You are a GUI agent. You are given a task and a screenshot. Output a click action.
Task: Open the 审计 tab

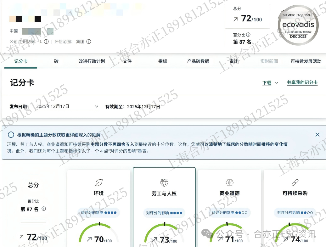pos(233,62)
